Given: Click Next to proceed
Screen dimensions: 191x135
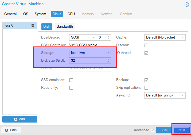Looking at the screenshot, I should [x=182, y=130].
